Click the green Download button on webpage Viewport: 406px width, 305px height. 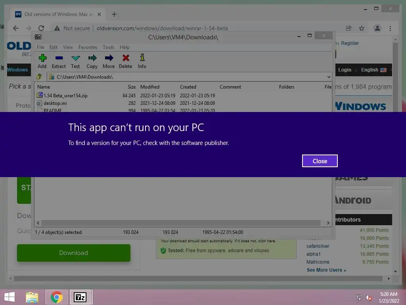coord(73,253)
